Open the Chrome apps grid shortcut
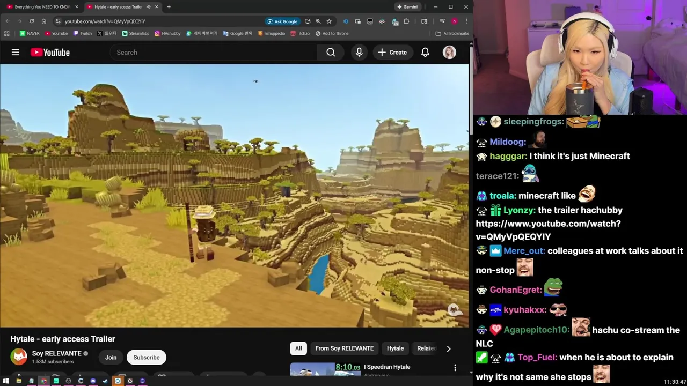 (6, 33)
